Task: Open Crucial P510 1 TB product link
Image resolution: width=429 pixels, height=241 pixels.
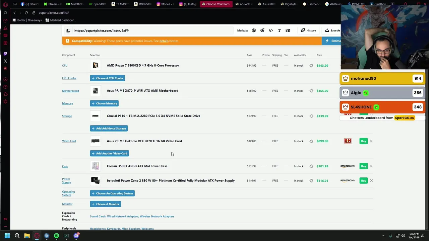Action: 154,116
